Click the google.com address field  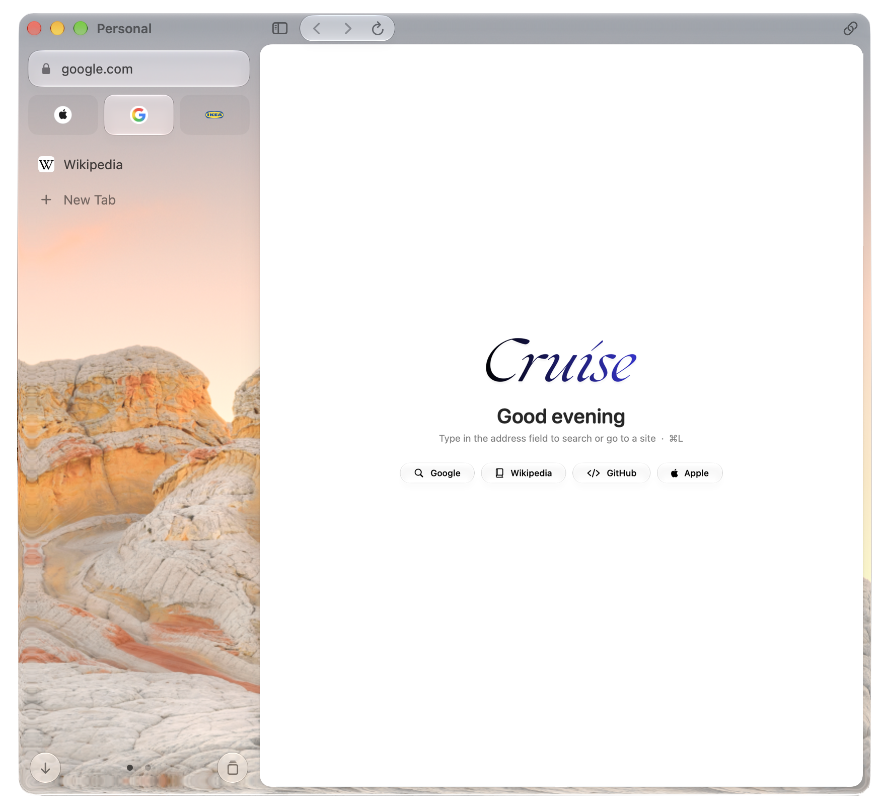(139, 69)
